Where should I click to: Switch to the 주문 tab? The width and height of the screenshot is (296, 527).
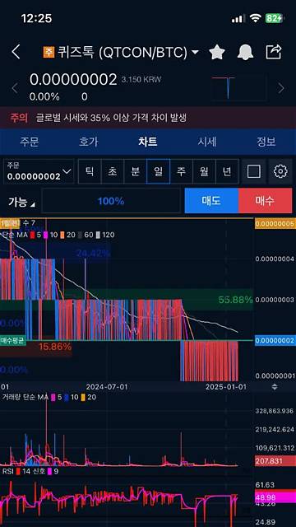pos(30,142)
